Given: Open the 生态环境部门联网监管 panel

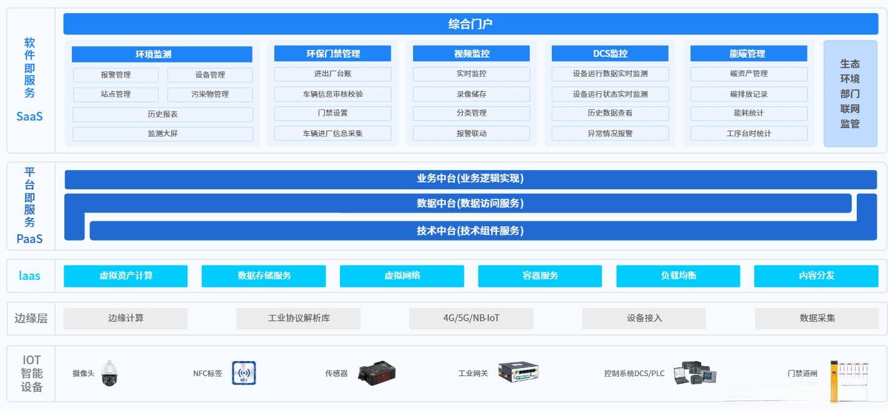Looking at the screenshot, I should coord(850,94).
